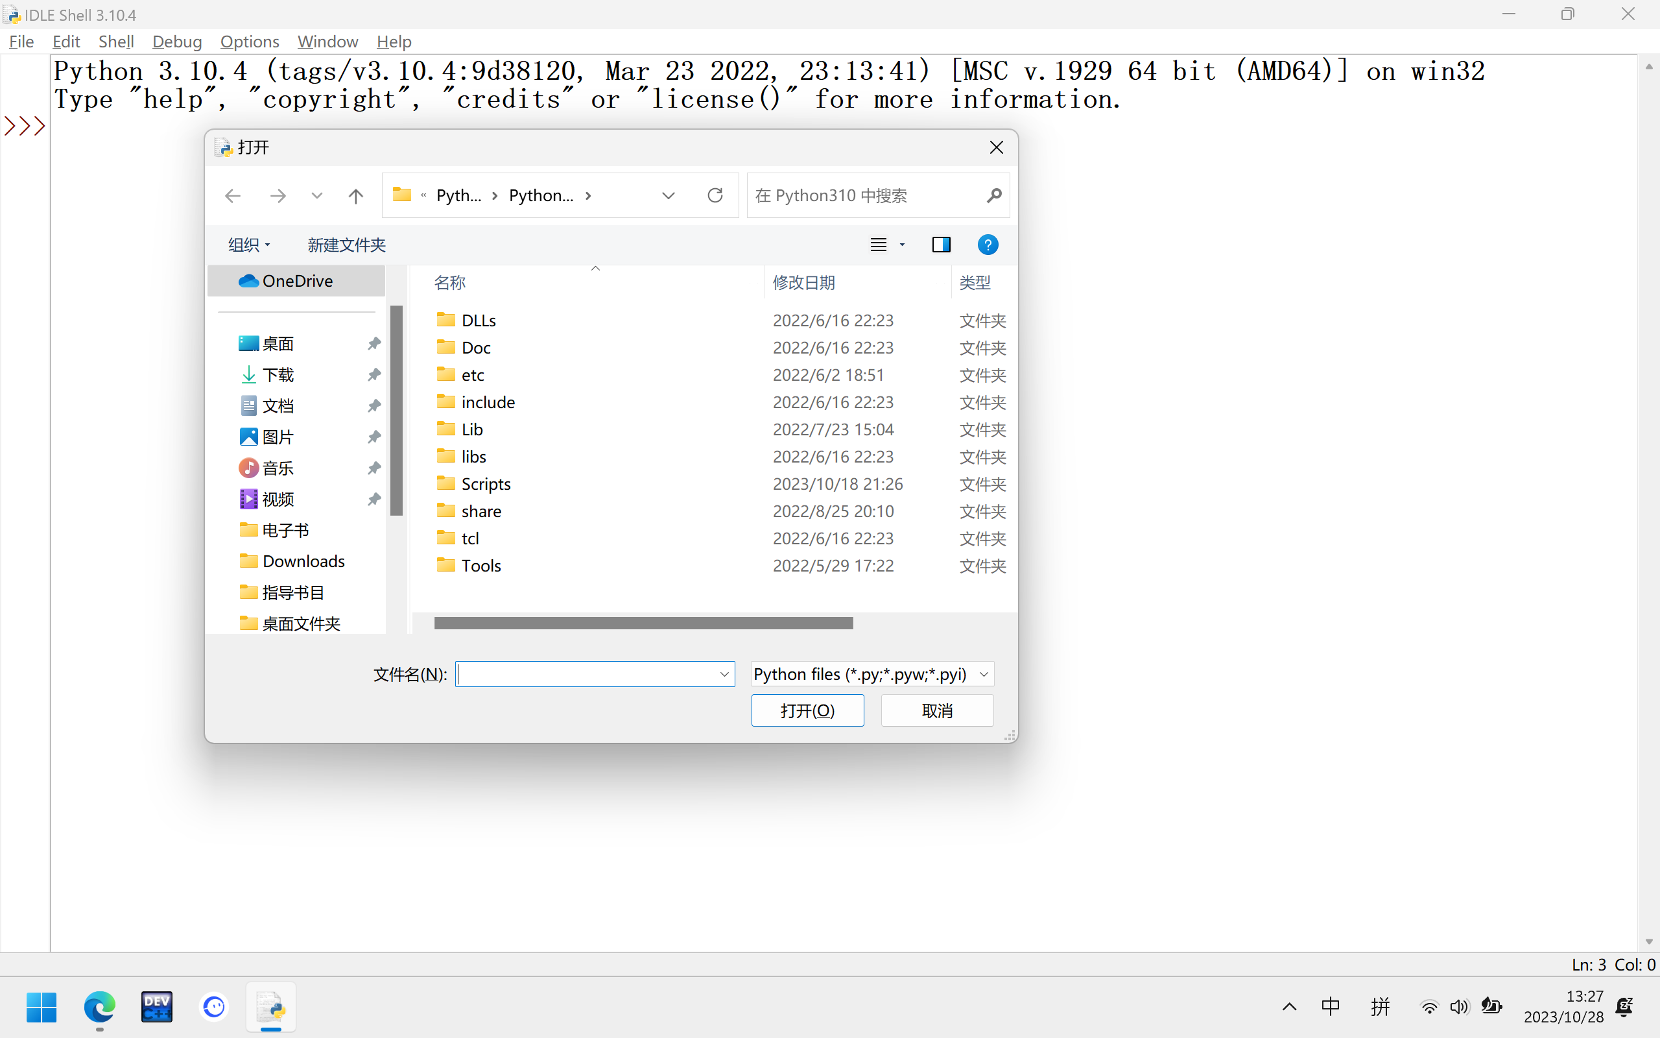Open file dialog help
1660x1038 pixels.
[988, 245]
